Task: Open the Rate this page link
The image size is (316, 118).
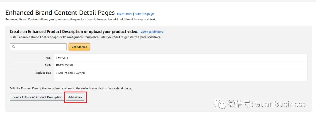Action: [144, 14]
